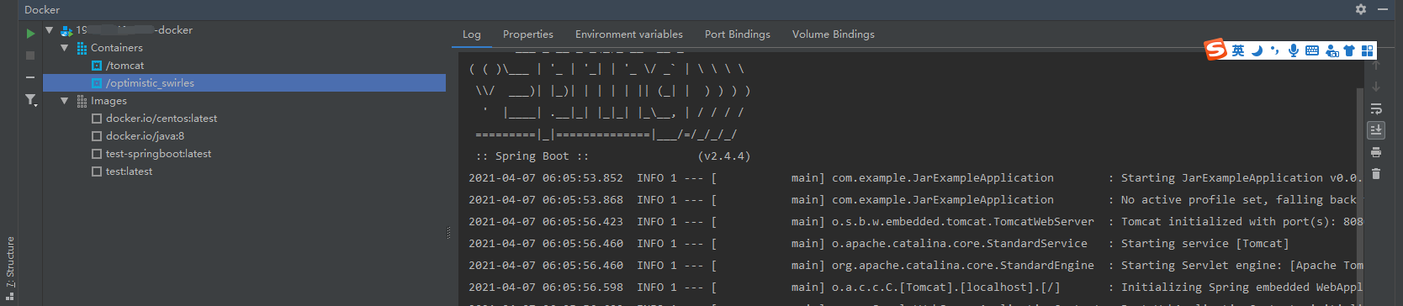Toggle Scroll to End of log

tap(1376, 130)
